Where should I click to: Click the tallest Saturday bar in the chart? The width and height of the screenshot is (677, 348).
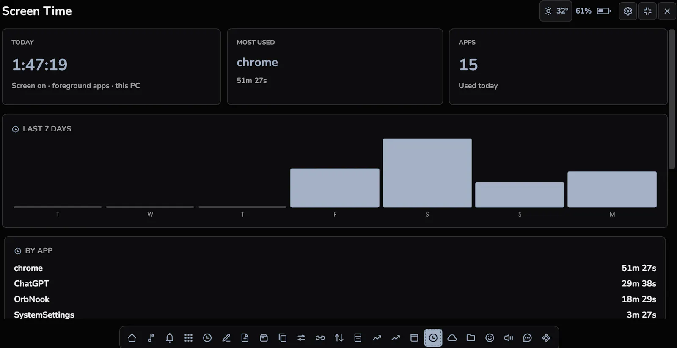[x=427, y=173]
